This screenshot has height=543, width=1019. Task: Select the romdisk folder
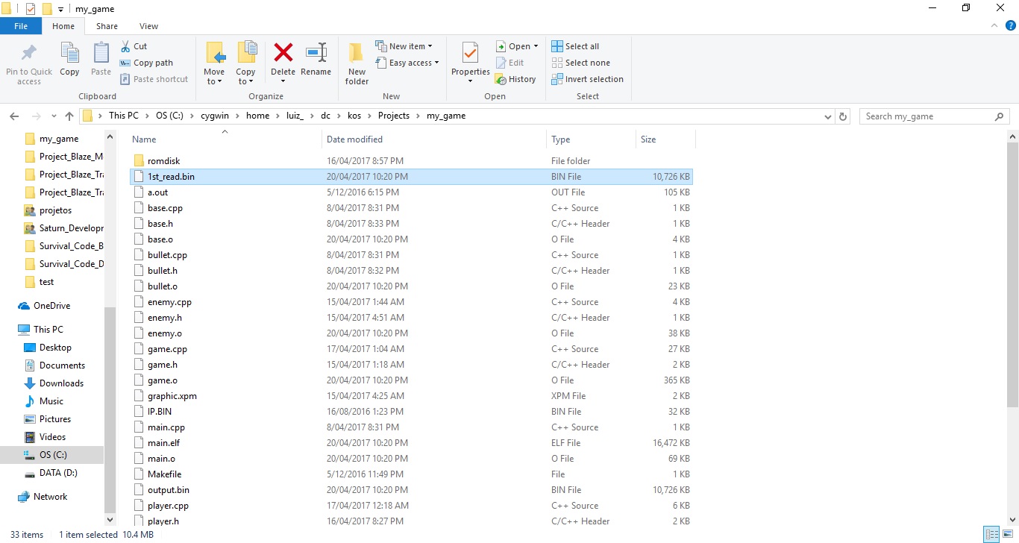click(x=411, y=161)
